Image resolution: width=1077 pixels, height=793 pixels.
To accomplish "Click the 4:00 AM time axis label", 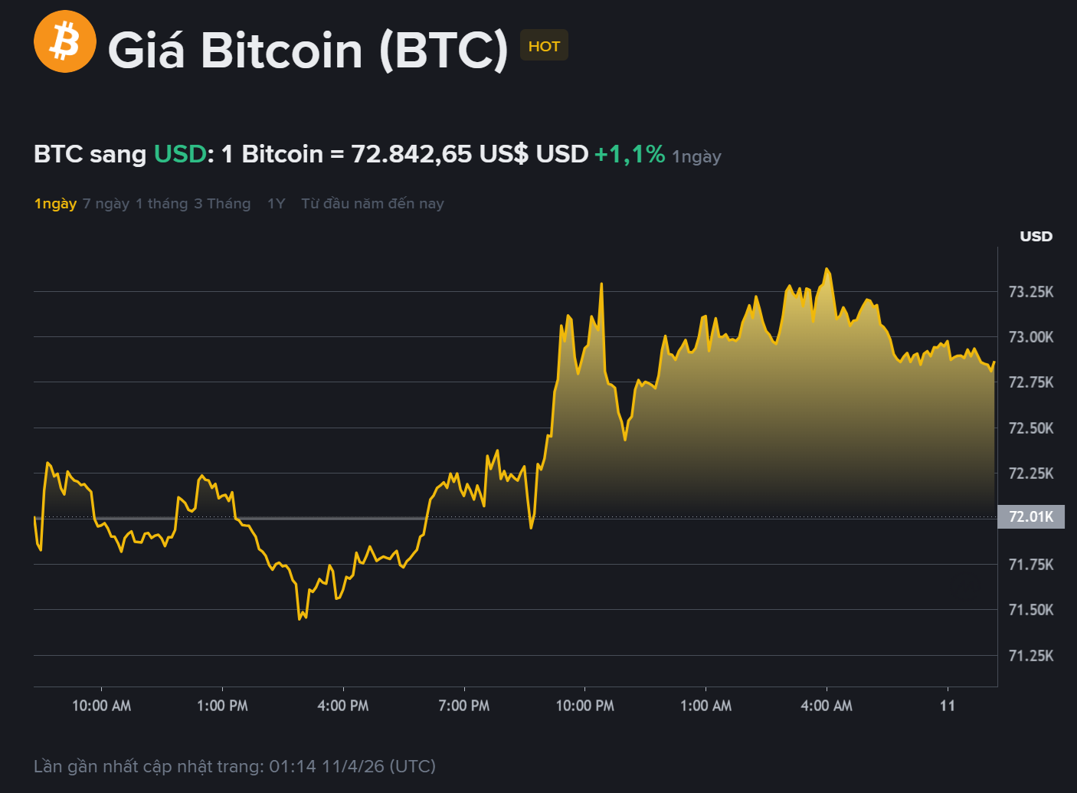I will [827, 706].
